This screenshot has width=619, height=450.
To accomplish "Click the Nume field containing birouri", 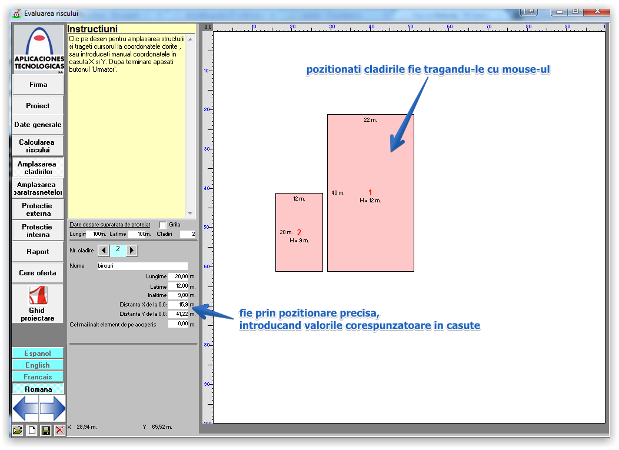I will pyautogui.click(x=142, y=266).
